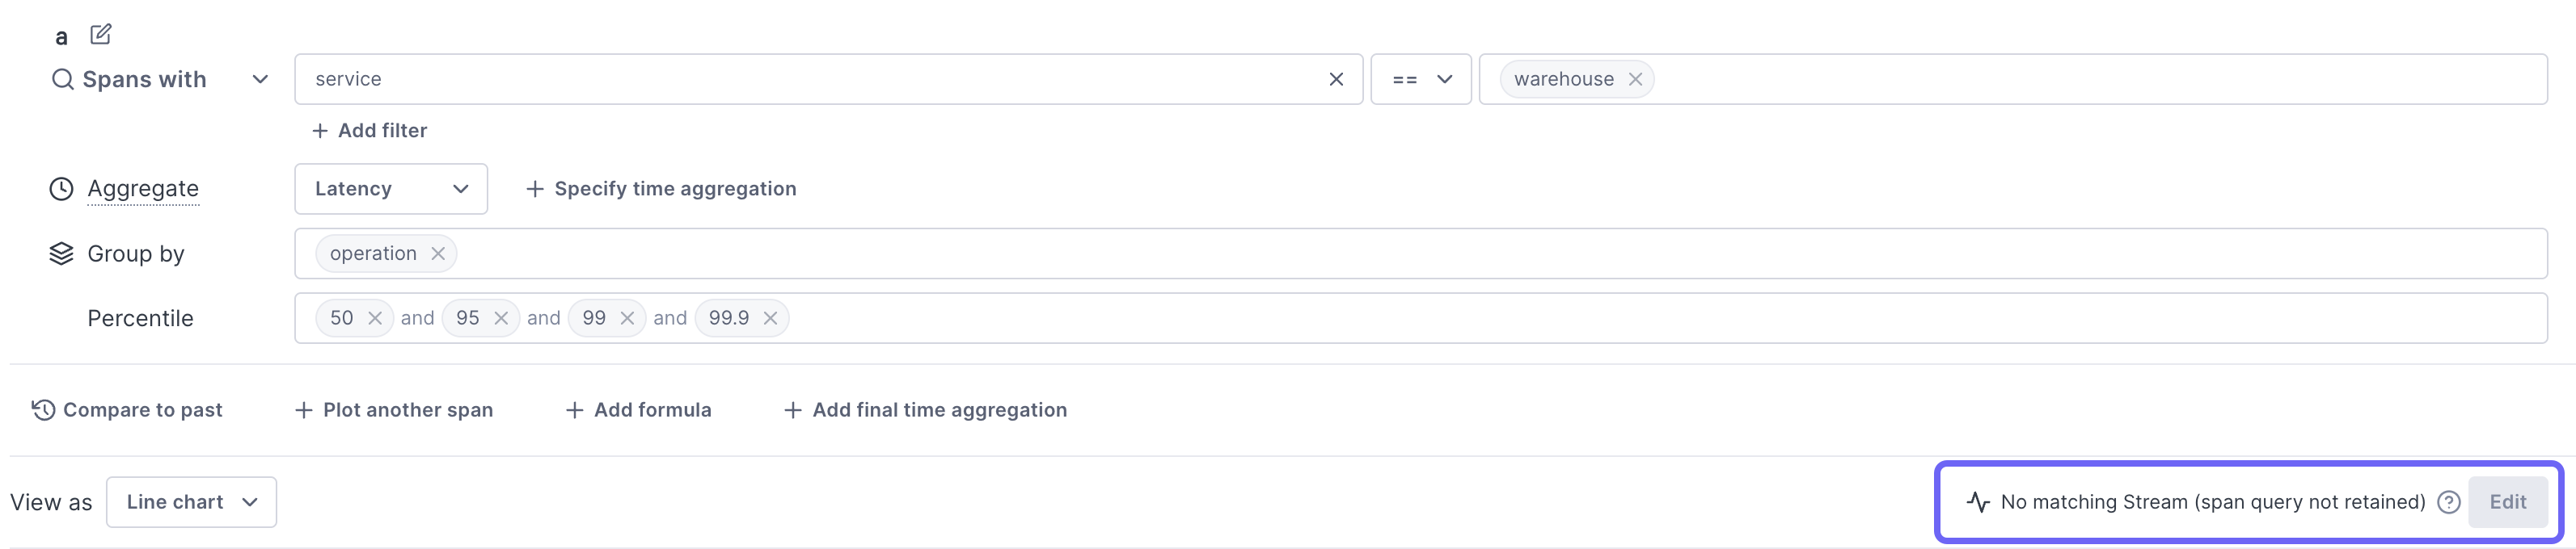Delete the 99 percentile tag

point(627,318)
